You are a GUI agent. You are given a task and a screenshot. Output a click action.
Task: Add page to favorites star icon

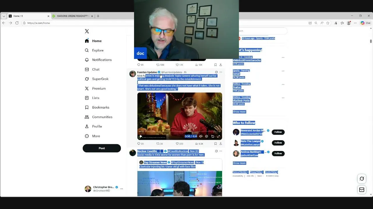point(328,23)
